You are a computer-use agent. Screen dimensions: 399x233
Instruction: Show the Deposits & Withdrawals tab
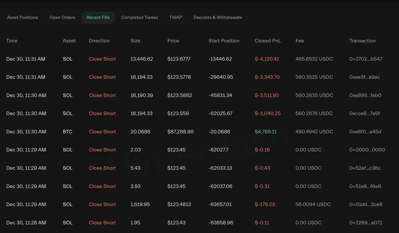coord(218,17)
